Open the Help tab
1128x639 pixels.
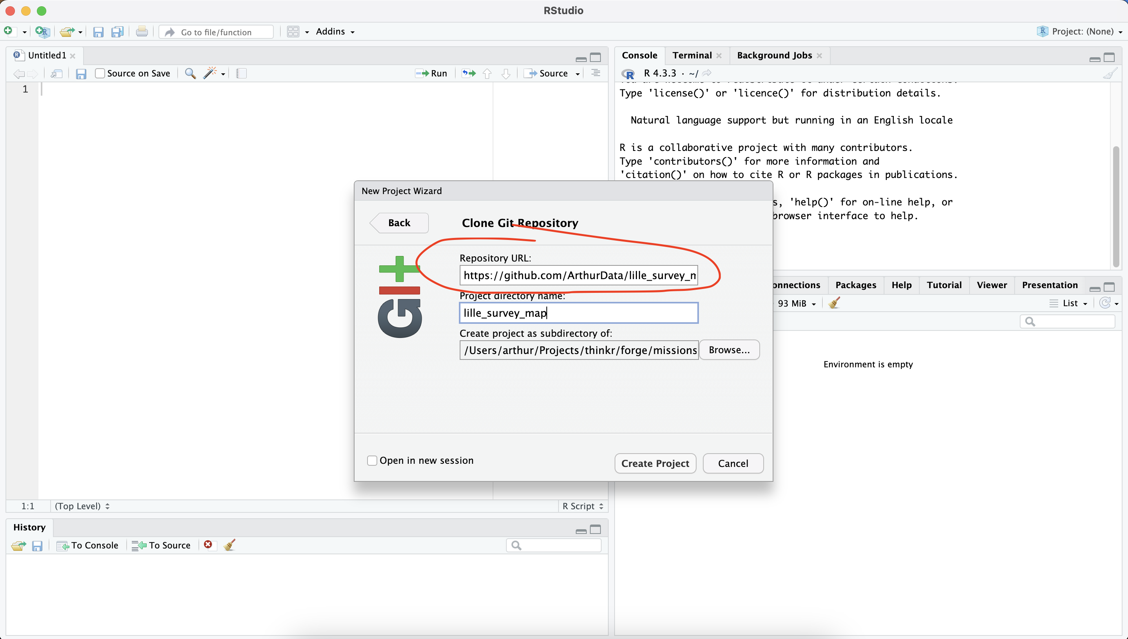901,285
